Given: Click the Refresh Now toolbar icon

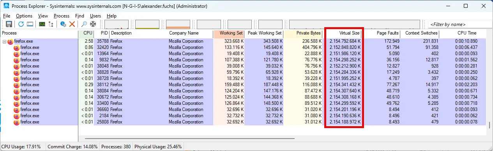Looking at the screenshot, I should tap(21, 24).
